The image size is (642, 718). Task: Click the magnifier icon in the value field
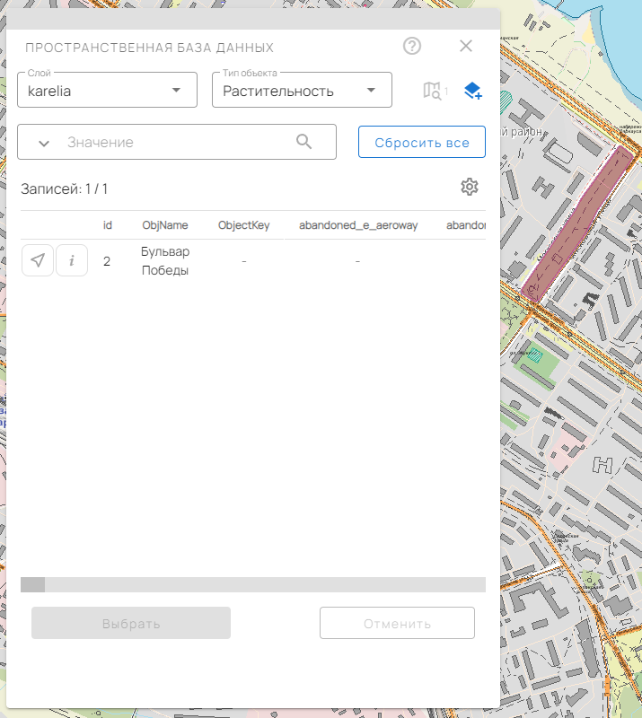pos(304,142)
